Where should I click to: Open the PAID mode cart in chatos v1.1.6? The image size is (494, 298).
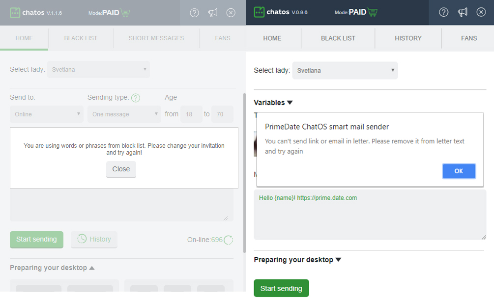tap(125, 13)
